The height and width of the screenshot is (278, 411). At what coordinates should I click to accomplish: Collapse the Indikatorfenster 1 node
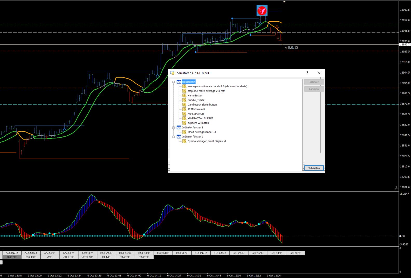tap(174, 128)
